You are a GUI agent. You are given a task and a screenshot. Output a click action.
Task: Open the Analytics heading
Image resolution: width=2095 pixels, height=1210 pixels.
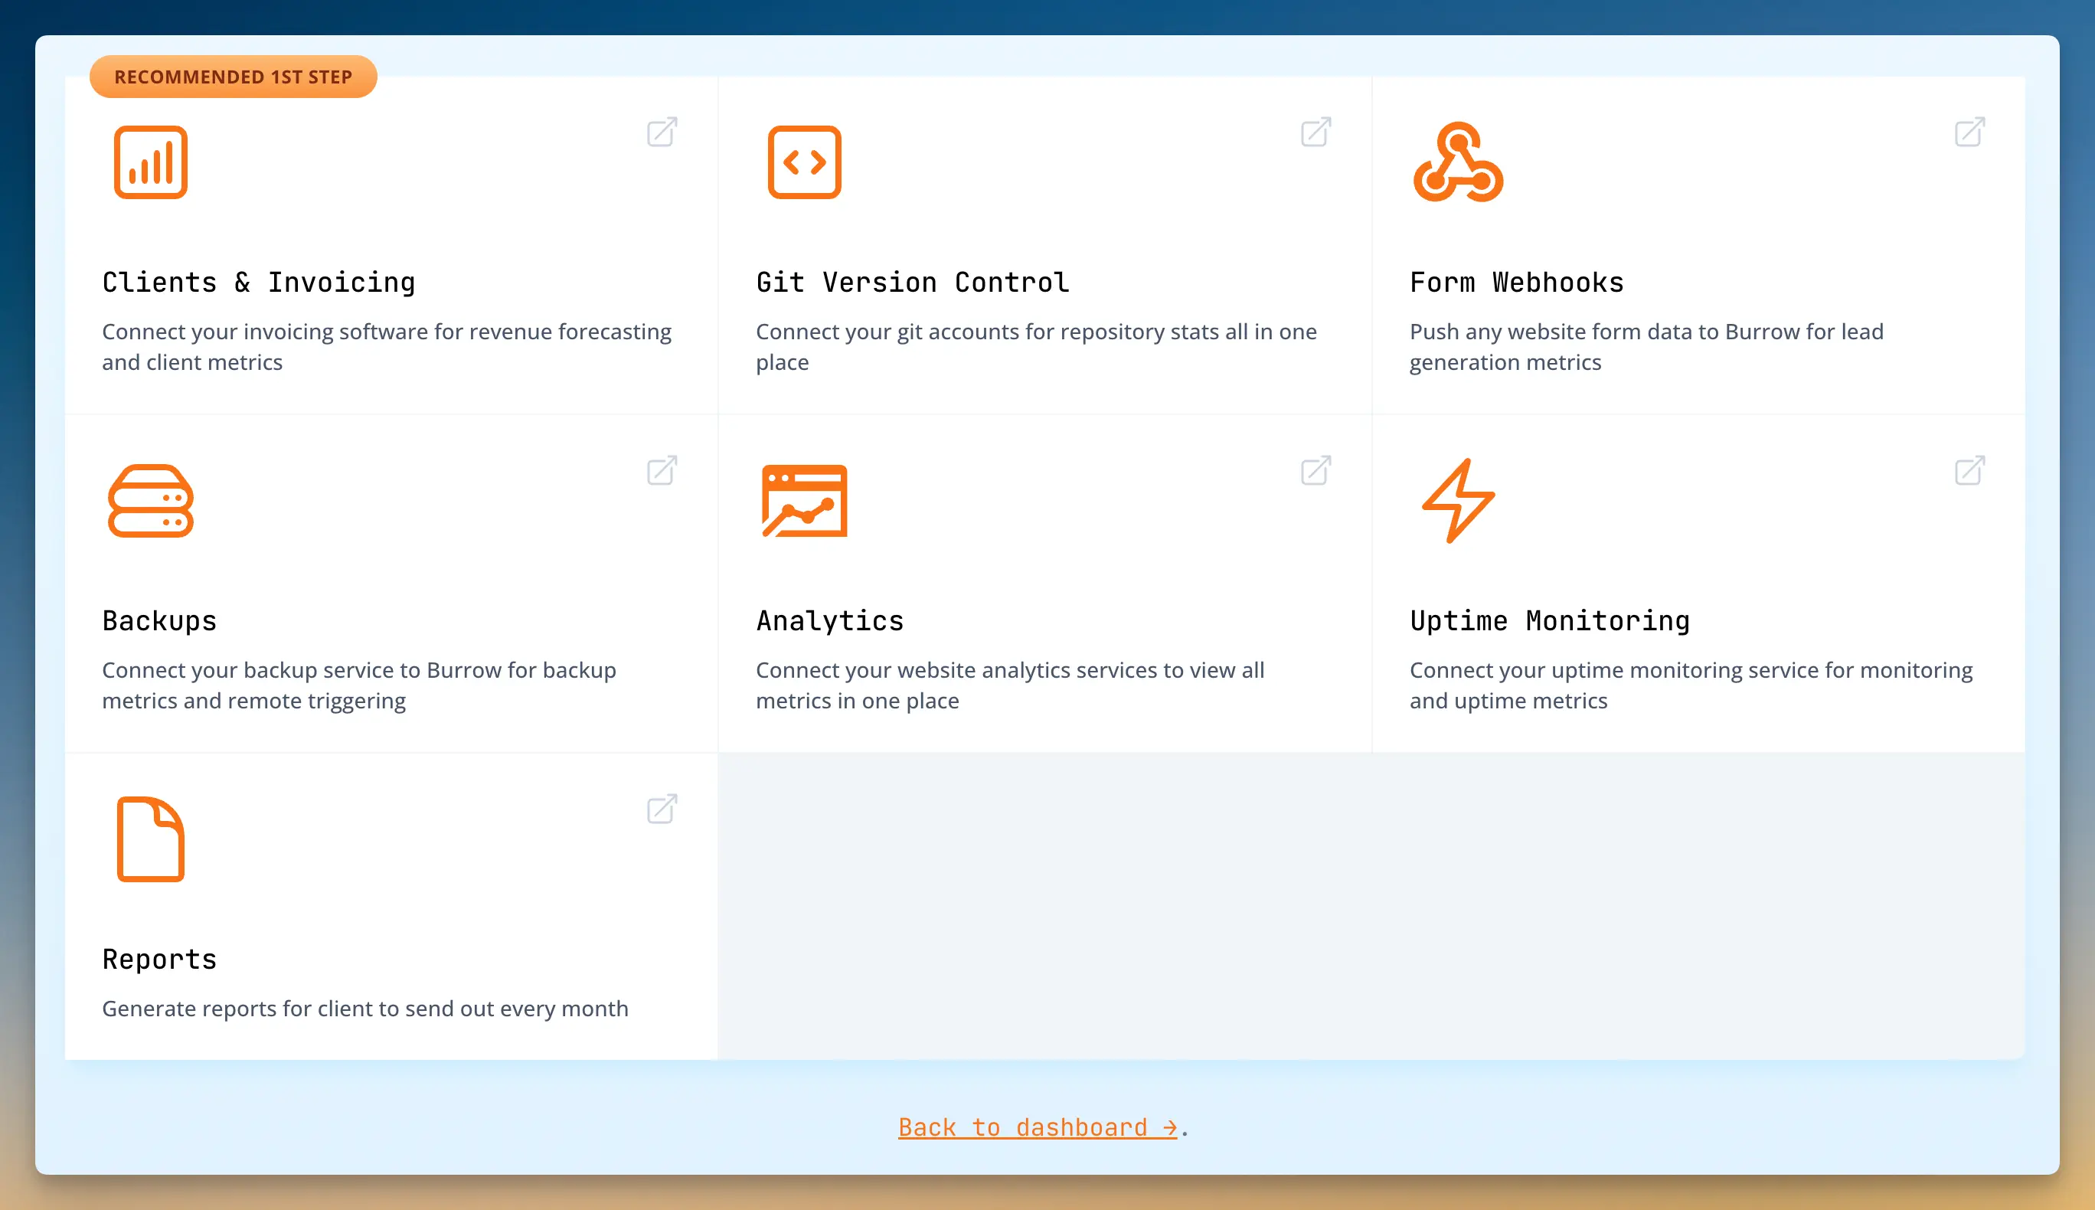point(830,621)
